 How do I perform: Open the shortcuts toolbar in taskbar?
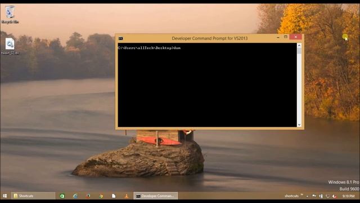click(x=291, y=196)
